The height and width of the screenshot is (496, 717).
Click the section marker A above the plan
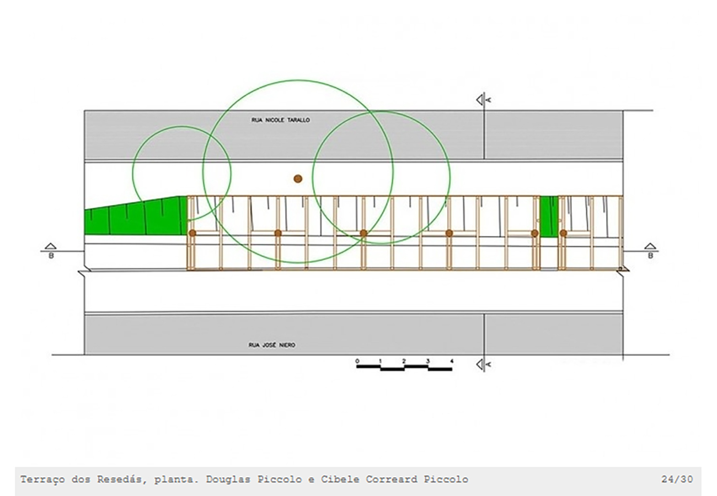[x=484, y=100]
